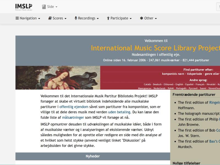Expand the Scores menu caret
Viewport: 220px width, 165px height.
(65, 18)
